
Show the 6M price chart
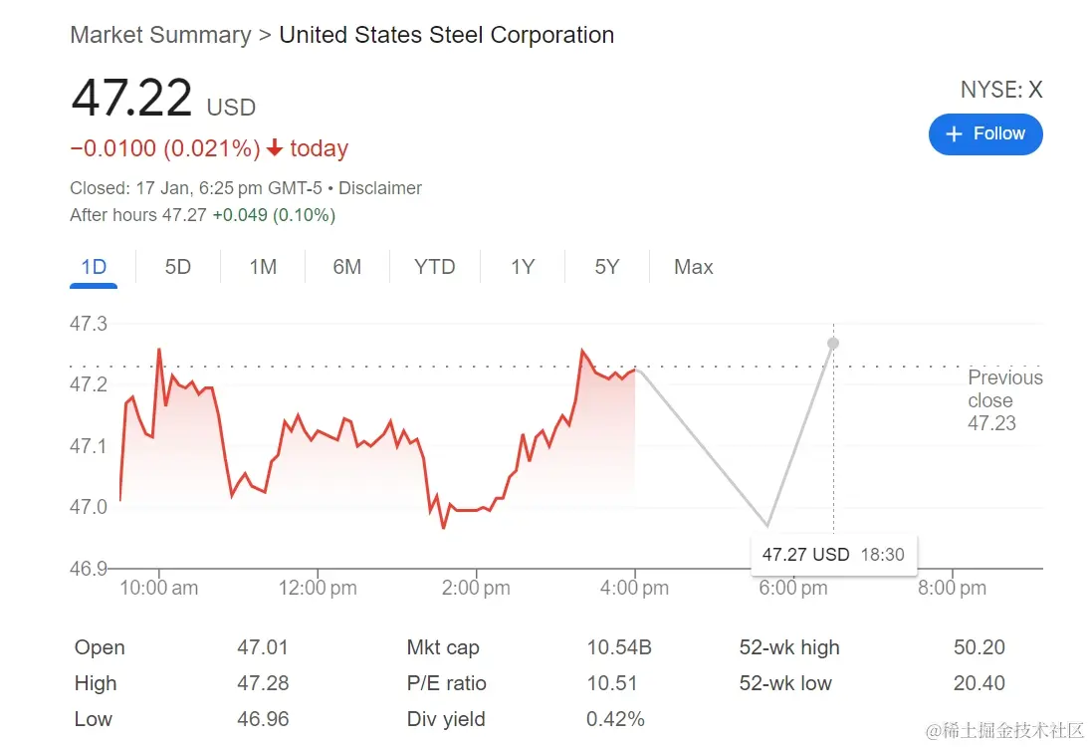point(346,267)
